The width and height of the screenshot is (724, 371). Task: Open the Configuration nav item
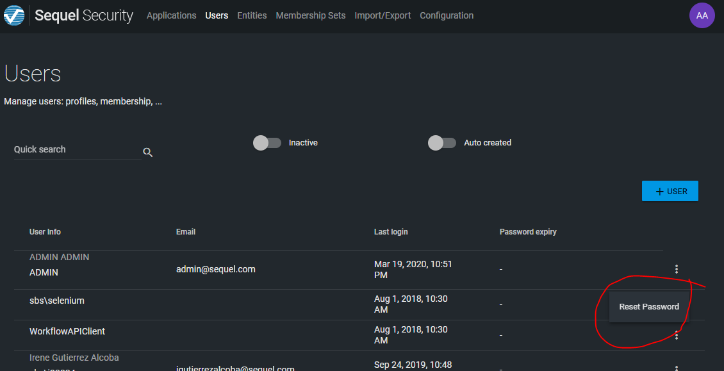pos(447,15)
